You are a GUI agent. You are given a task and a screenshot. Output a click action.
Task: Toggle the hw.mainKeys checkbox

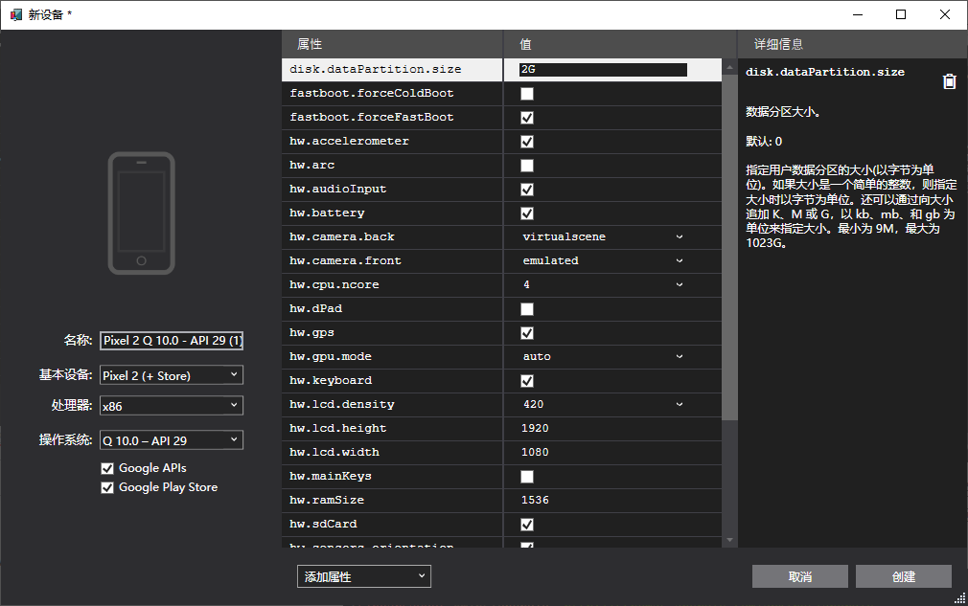526,476
